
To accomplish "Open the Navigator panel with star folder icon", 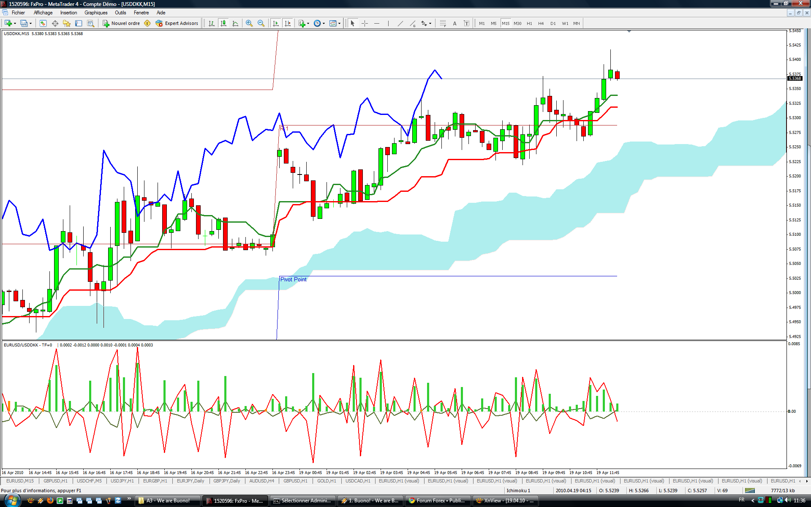I will (67, 24).
